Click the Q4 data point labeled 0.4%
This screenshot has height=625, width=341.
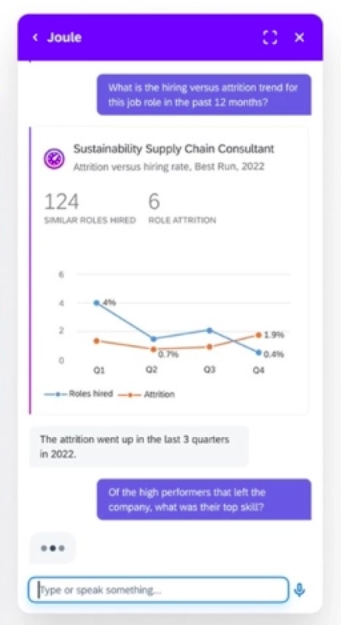pyautogui.click(x=257, y=352)
